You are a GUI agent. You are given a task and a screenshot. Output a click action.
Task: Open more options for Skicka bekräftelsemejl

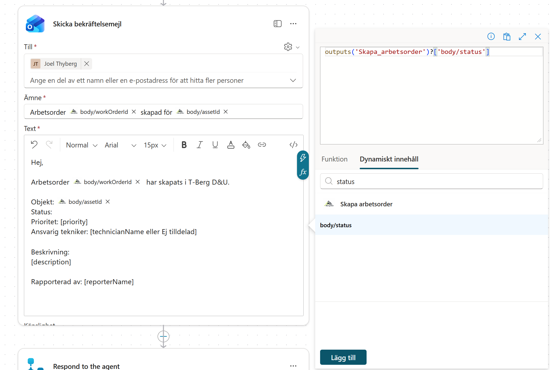(293, 24)
